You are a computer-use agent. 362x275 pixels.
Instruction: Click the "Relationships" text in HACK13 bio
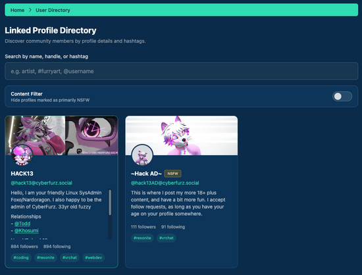click(26, 216)
